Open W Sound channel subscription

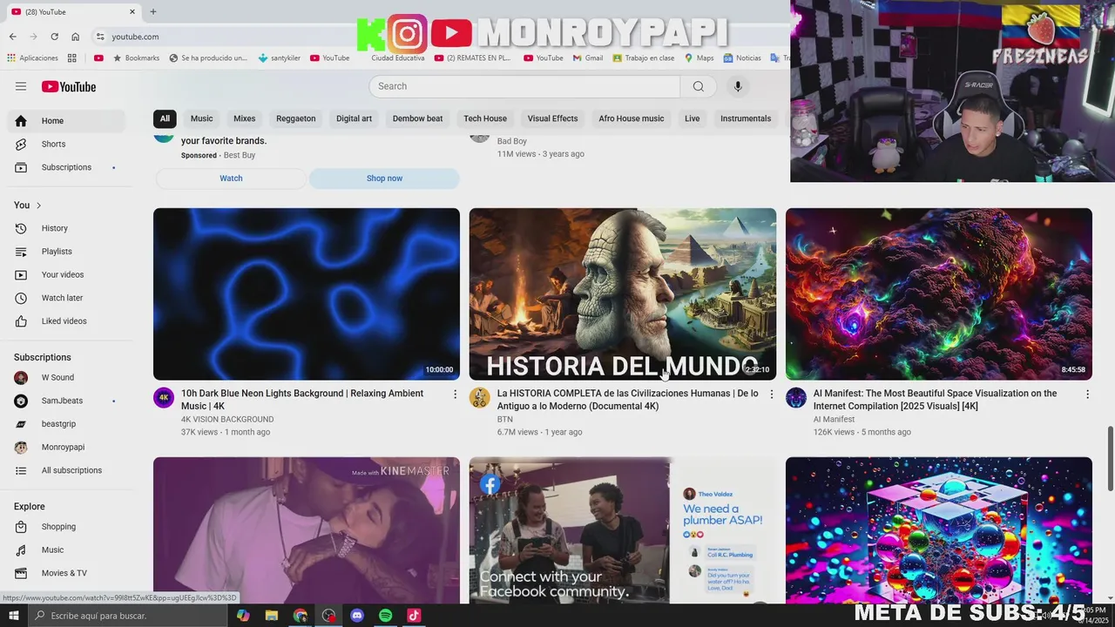click(x=66, y=377)
